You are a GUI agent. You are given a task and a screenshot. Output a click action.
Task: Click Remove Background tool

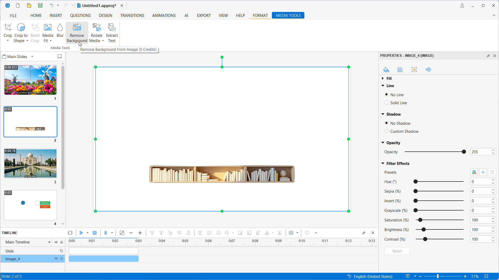tap(77, 33)
